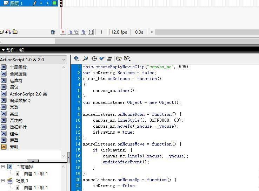259x191 pixels.
Task: Click green outline color square of 图层 1
Action: [x=54, y=3]
